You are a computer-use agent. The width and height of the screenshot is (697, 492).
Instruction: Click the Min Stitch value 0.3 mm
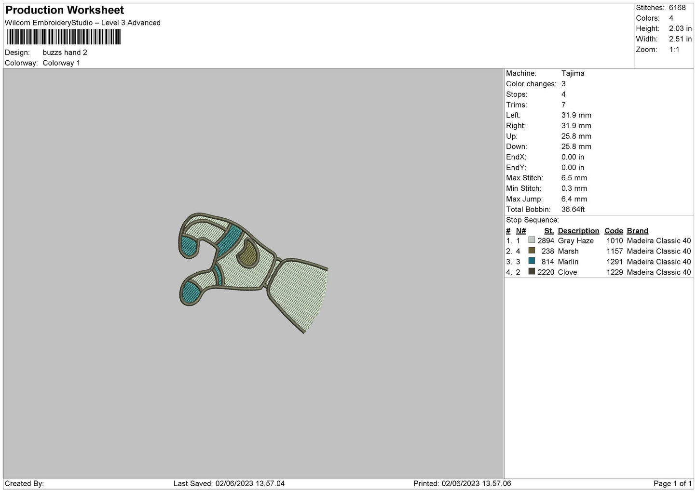(x=574, y=188)
